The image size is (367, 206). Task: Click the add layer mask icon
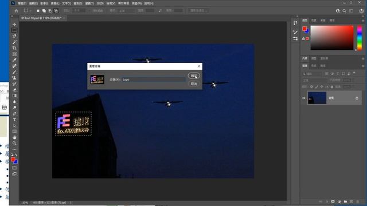pos(333,201)
